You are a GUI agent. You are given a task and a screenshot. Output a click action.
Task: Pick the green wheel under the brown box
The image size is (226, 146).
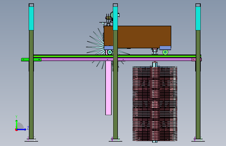(x=165, y=52)
